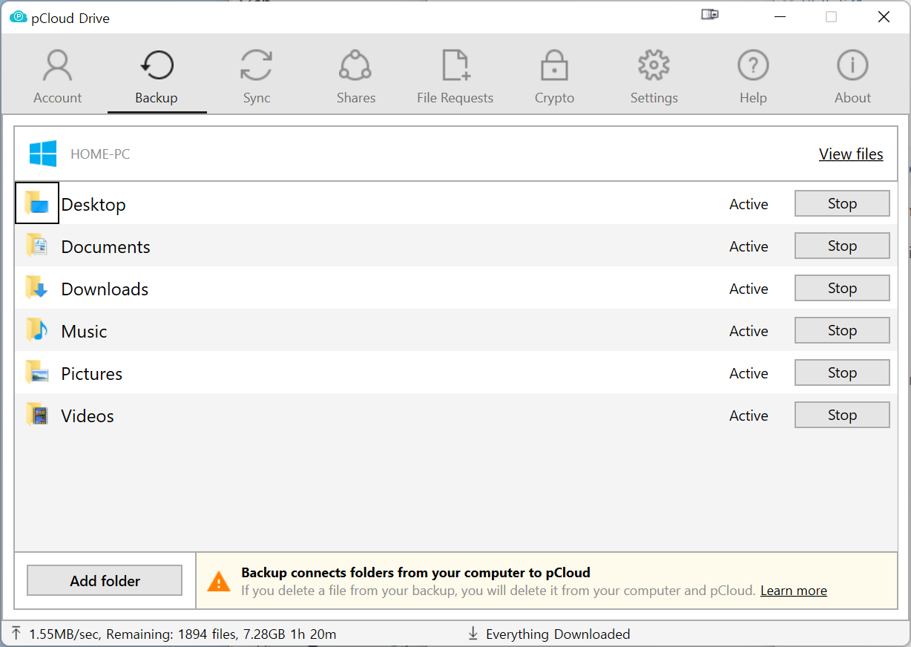Open the Shares network icon
The height and width of the screenshot is (647, 911).
tap(355, 65)
